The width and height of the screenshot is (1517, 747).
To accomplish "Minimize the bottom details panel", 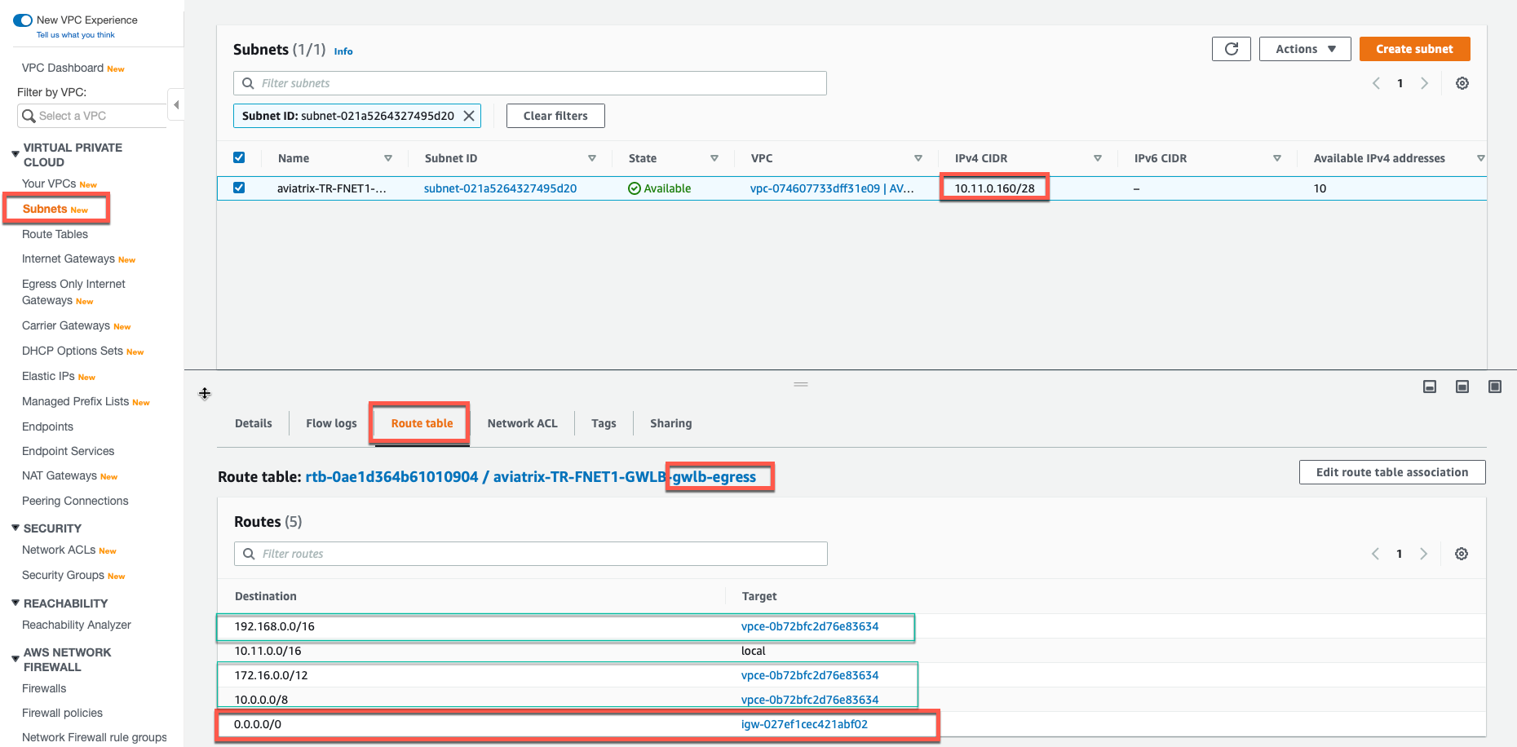I will click(1429, 387).
